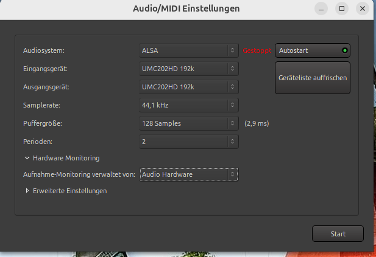Maximize the Audio/MIDI Einstellungen window
The image size is (376, 257).
pyautogui.click(x=342, y=9)
